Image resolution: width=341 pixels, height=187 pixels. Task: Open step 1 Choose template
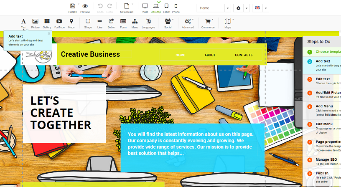click(x=322, y=52)
